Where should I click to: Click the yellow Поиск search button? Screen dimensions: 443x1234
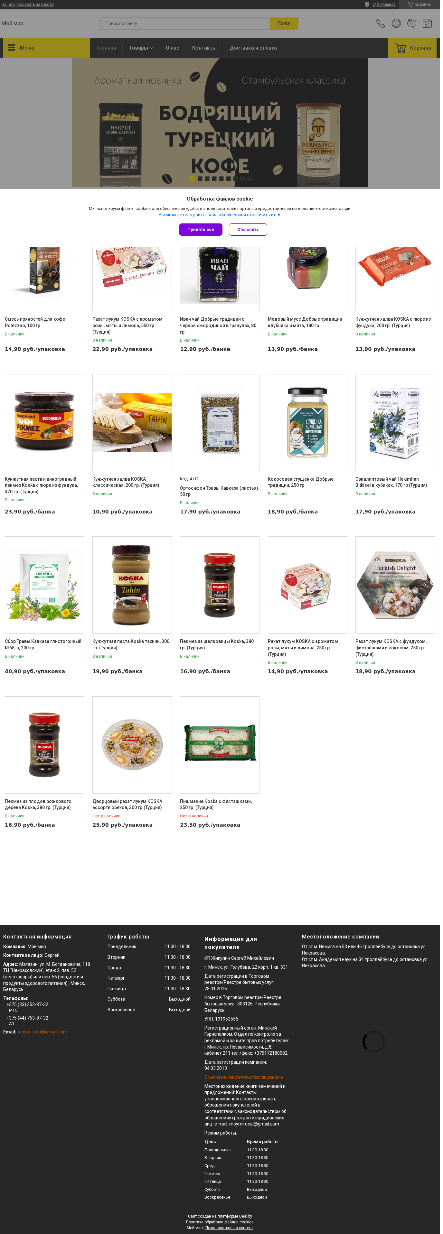pyautogui.click(x=284, y=24)
